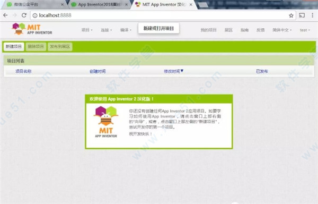Screen dimensions: 318x204
Task: Expand the 连接 dropdown menu
Action: 107,30
